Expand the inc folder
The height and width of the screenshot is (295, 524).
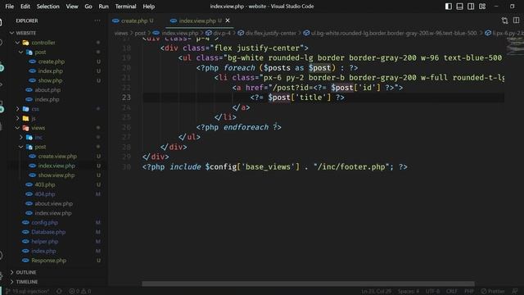pos(21,137)
